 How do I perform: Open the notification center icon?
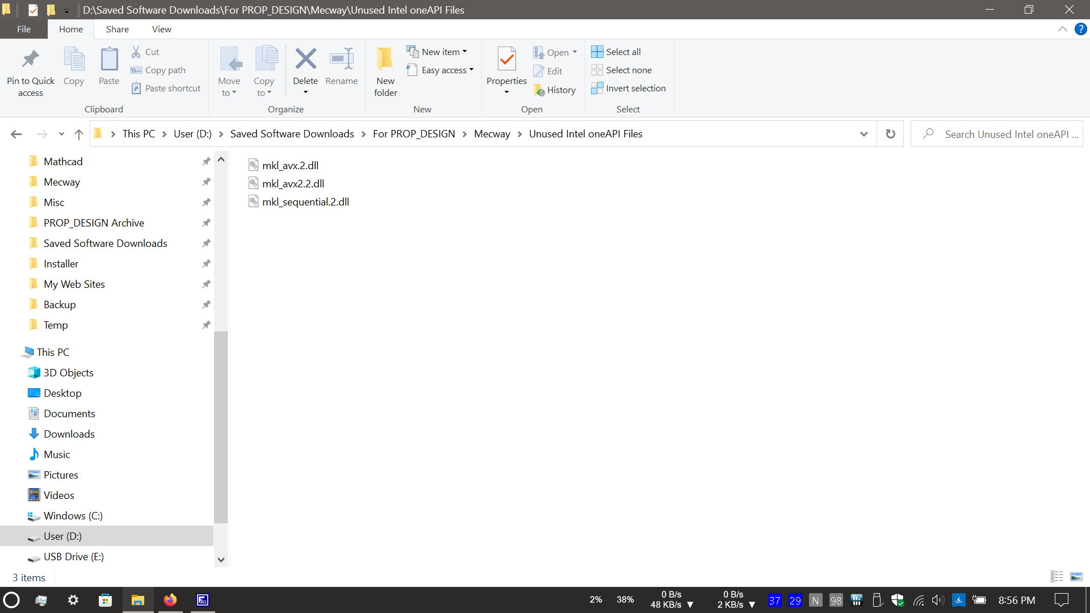click(x=1061, y=600)
